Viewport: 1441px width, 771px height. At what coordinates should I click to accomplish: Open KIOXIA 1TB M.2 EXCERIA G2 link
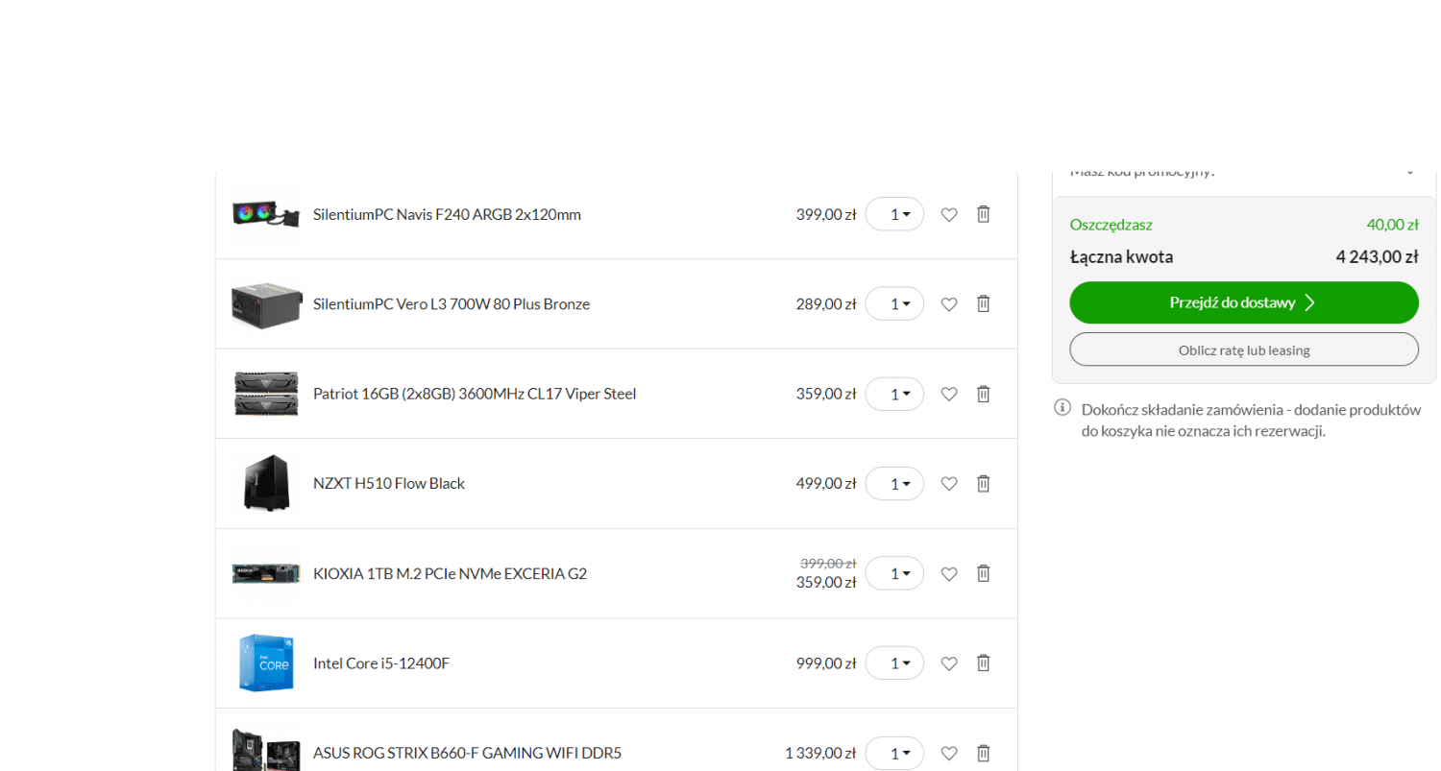tap(450, 573)
